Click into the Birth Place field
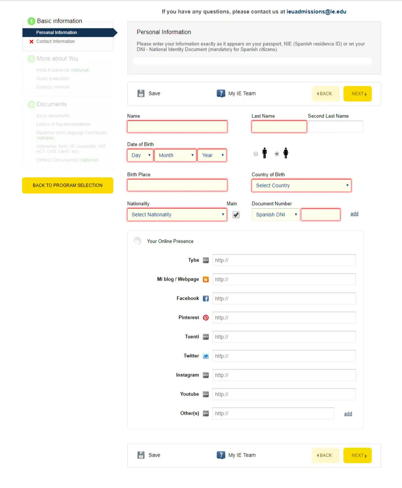This screenshot has width=402, height=488. click(x=177, y=185)
